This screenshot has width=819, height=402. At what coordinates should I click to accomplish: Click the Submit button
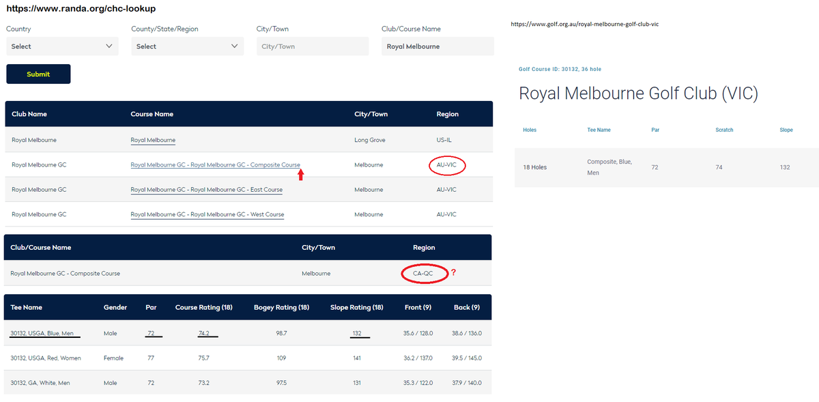click(x=38, y=74)
